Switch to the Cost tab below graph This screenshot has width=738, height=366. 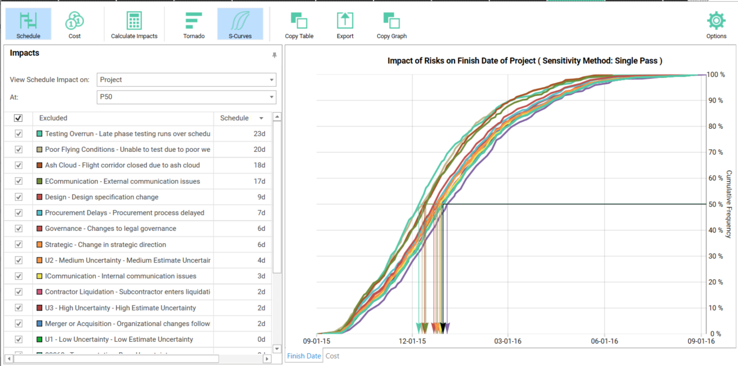tap(333, 356)
